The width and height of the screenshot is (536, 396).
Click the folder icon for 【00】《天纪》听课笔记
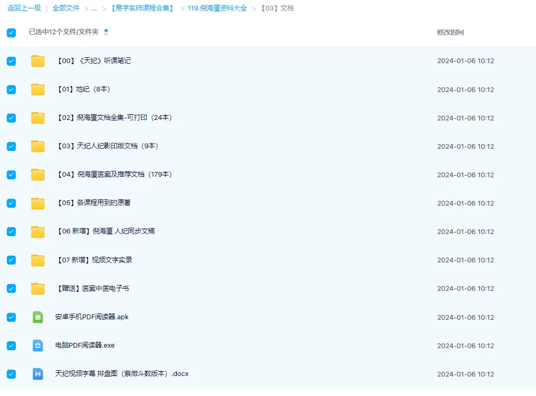[x=37, y=61]
